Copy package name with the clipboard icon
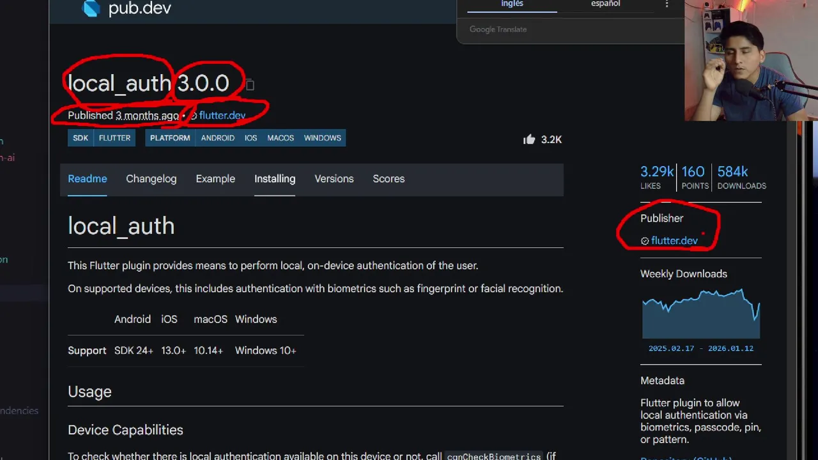 (x=250, y=85)
